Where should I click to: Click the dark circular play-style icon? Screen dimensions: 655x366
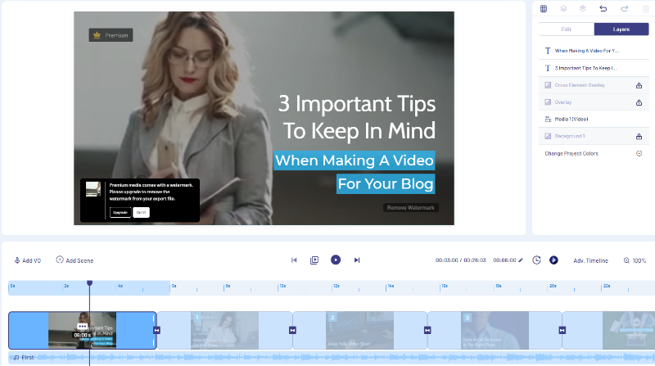(x=553, y=260)
